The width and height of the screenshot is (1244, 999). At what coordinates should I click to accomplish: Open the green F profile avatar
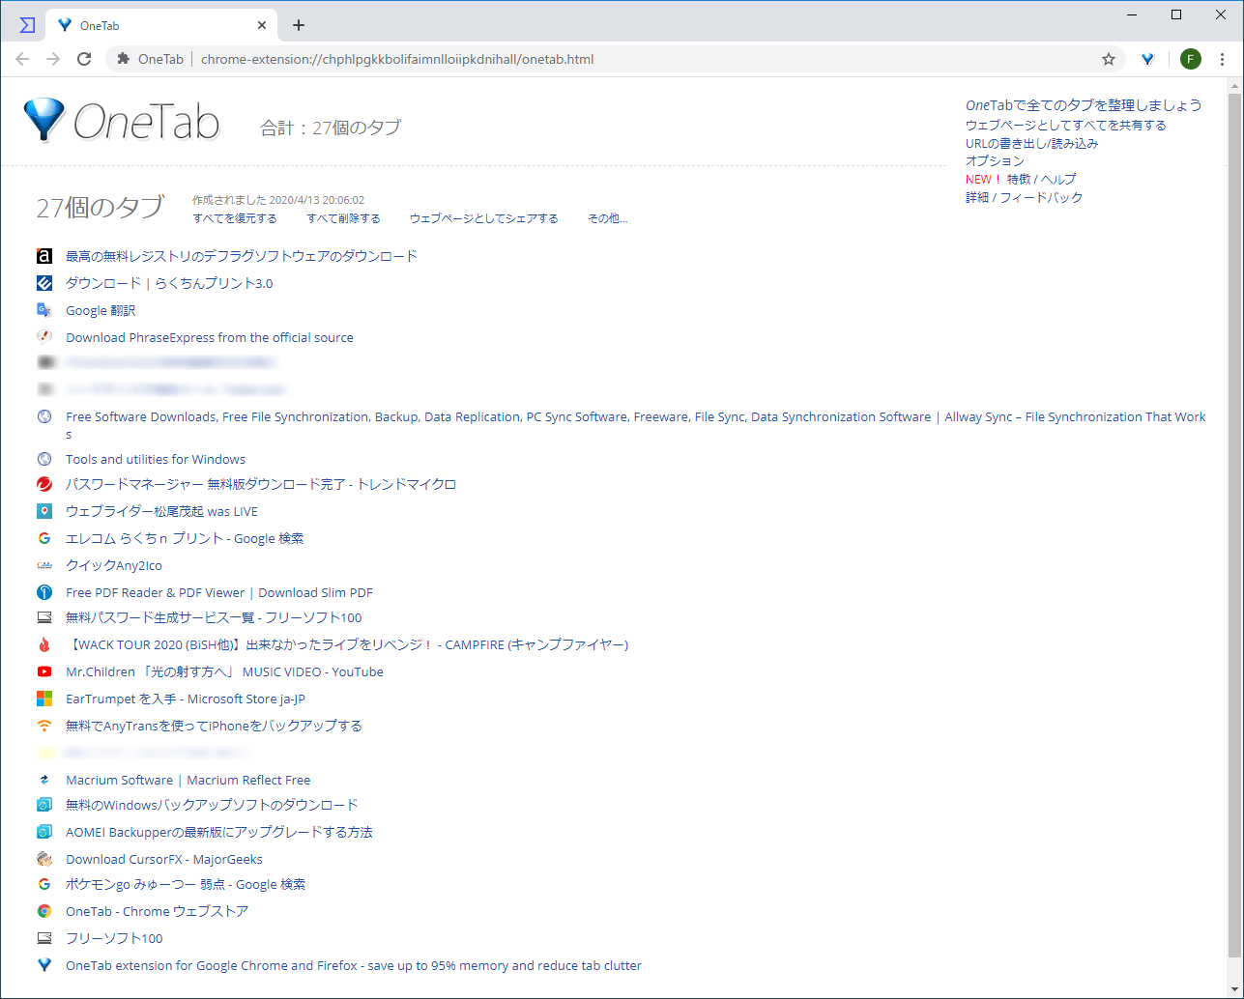(1191, 59)
